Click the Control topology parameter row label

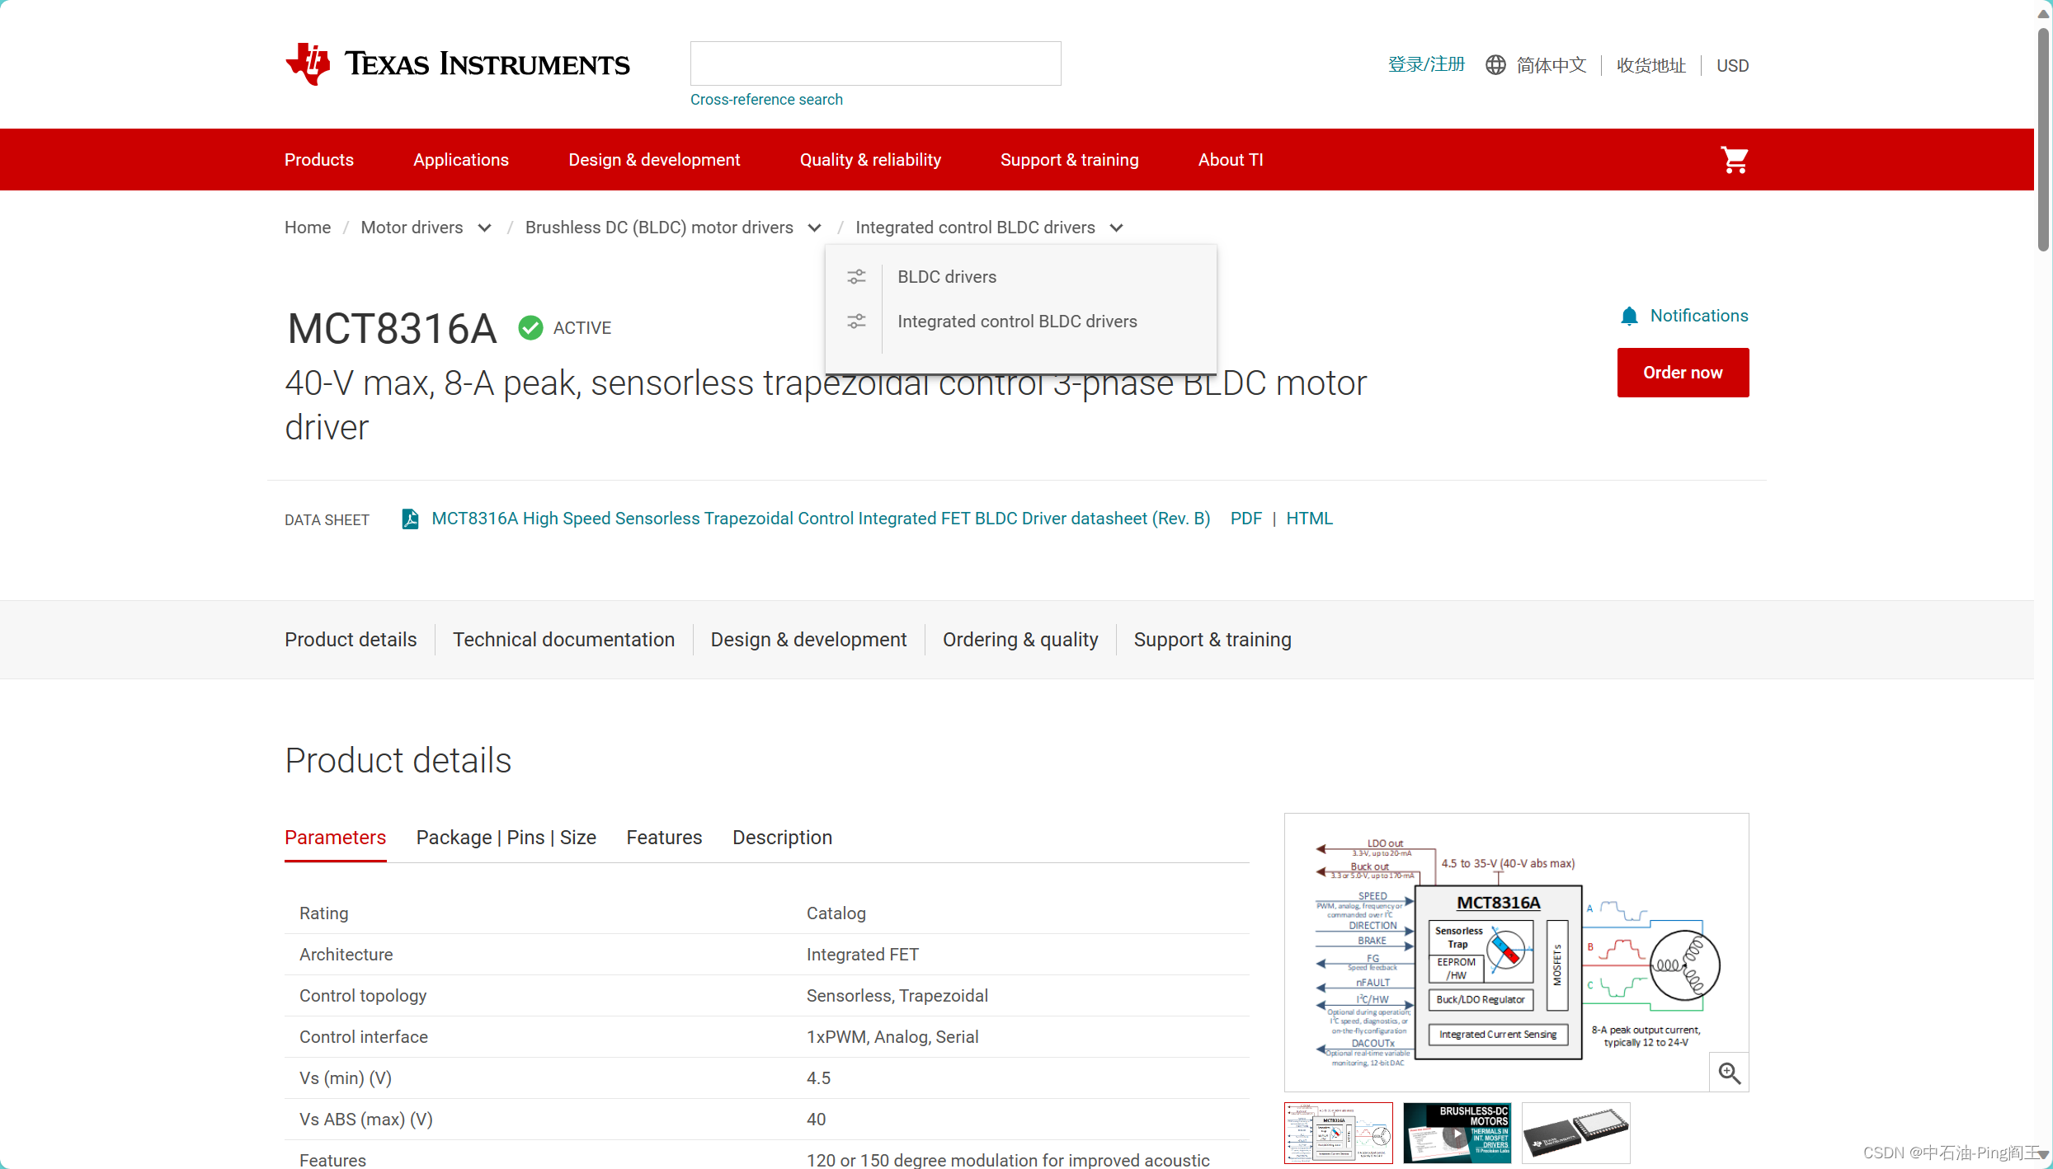coord(363,996)
